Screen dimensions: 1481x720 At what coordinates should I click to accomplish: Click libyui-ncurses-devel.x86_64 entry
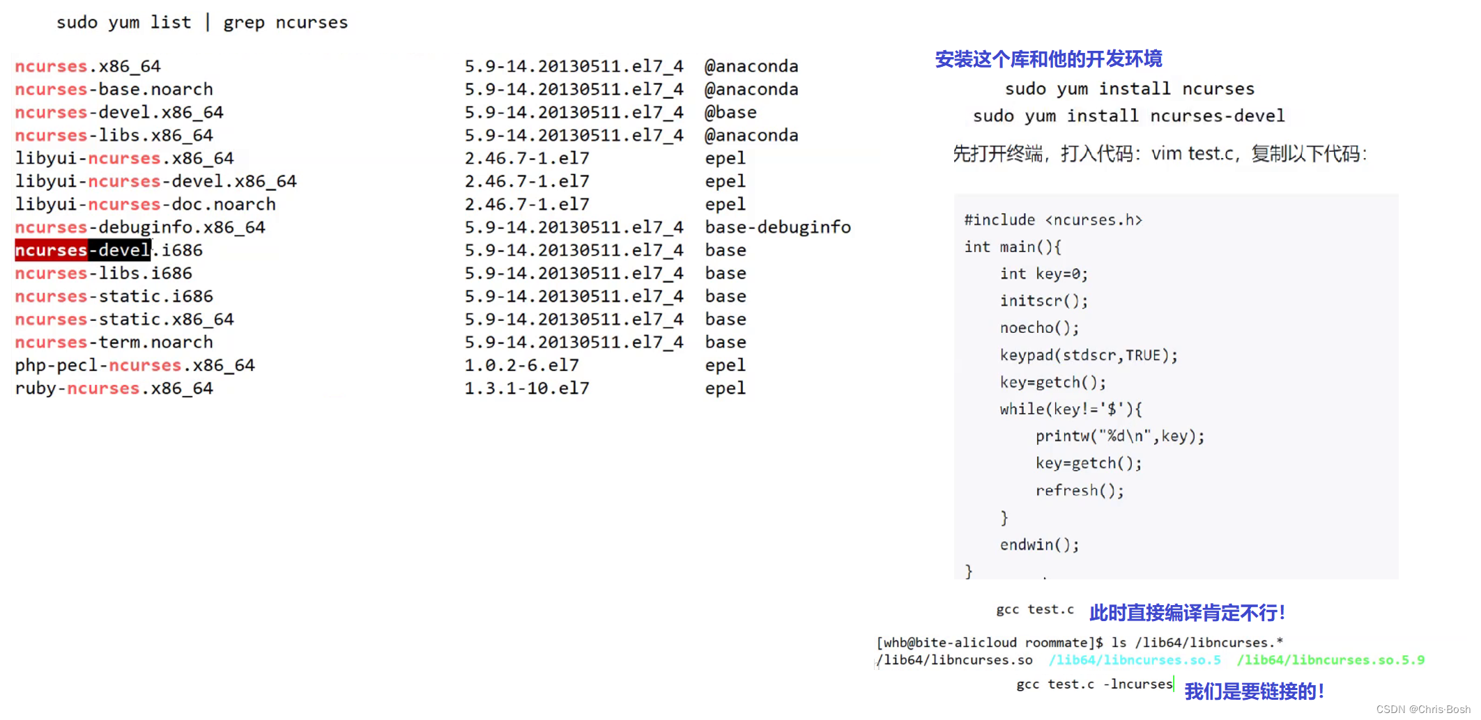(x=156, y=181)
